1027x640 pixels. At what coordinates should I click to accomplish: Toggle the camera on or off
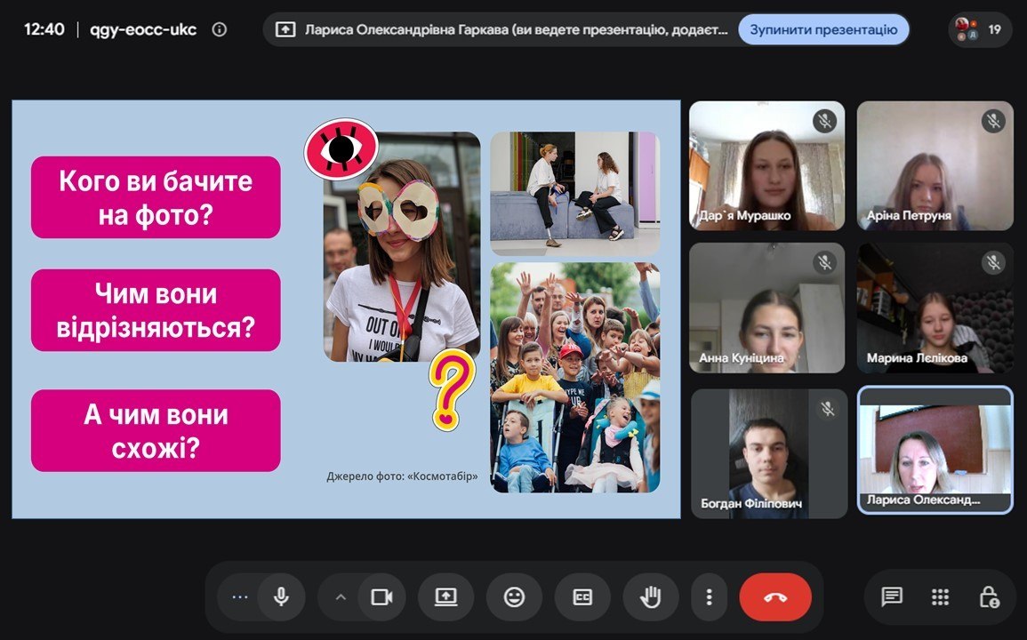[x=381, y=596]
